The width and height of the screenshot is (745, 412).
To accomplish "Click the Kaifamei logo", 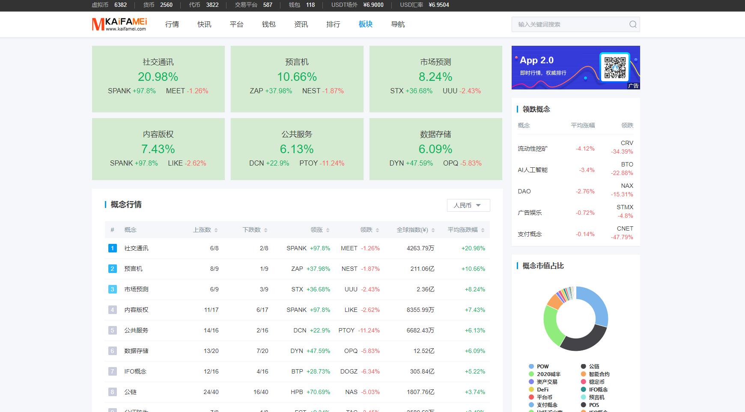I will pos(119,24).
